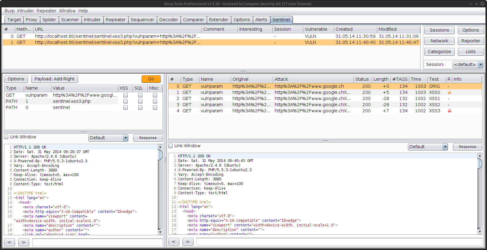This screenshot has height=250, width=487.
Task: Click the left panel search input field
Action: pyautogui.click(x=97, y=242)
